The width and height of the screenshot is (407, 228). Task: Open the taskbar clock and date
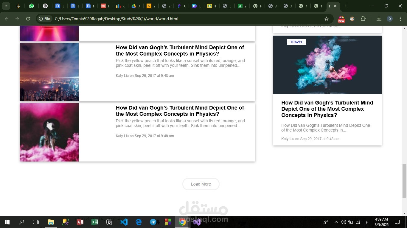pos(381,222)
